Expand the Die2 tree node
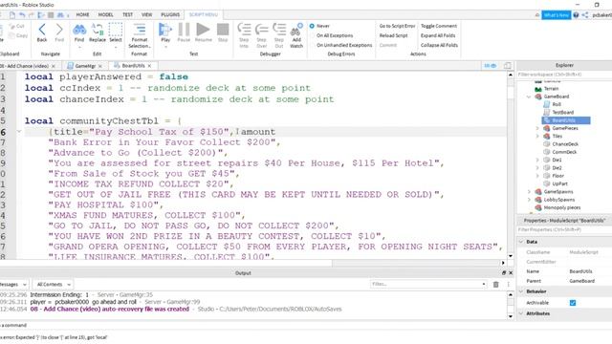 537,168
